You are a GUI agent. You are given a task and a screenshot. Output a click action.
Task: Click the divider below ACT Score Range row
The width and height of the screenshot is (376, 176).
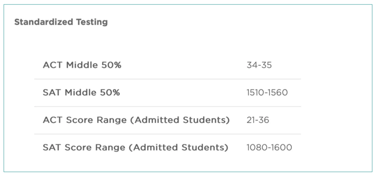[x=167, y=134]
